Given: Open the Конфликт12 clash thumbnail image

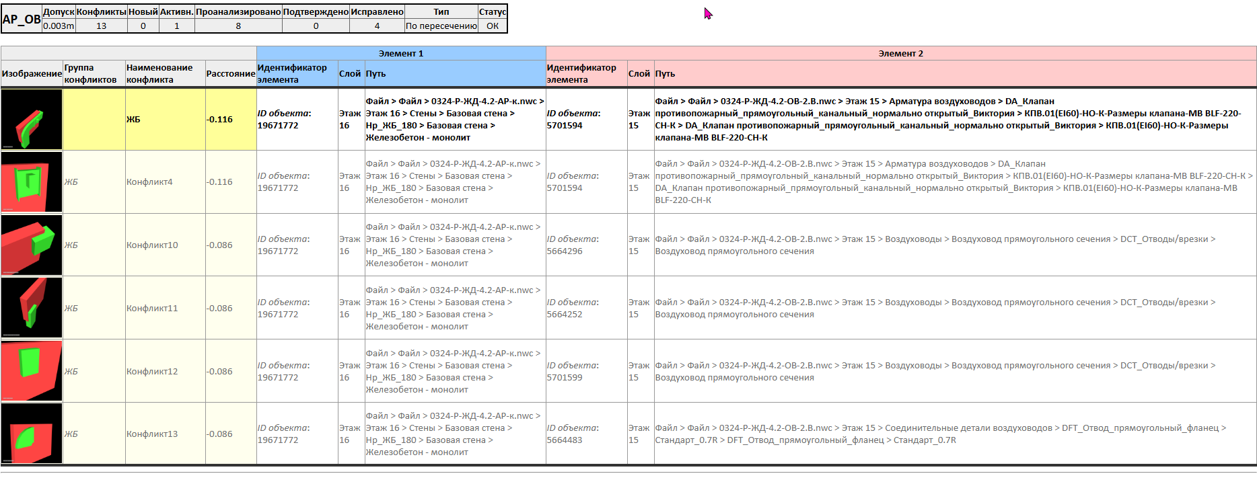Looking at the screenshot, I should (32, 371).
